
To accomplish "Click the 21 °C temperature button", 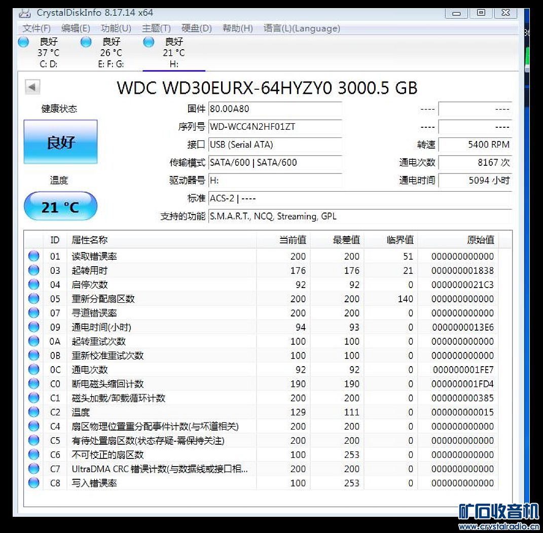I will click(x=61, y=206).
